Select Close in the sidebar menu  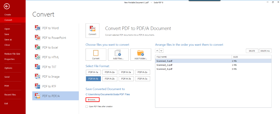pyautogui.click(x=7, y=45)
